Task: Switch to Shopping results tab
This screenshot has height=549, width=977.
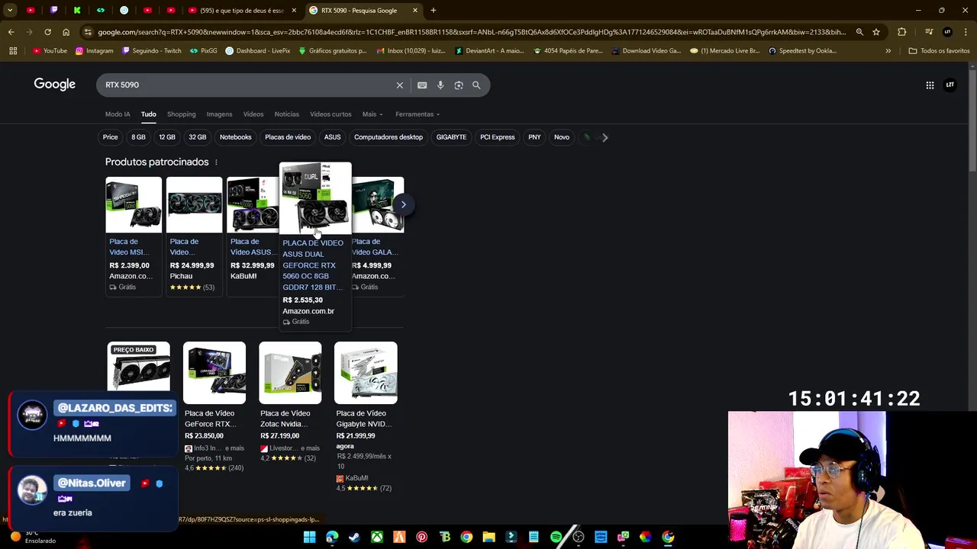Action: [x=182, y=114]
